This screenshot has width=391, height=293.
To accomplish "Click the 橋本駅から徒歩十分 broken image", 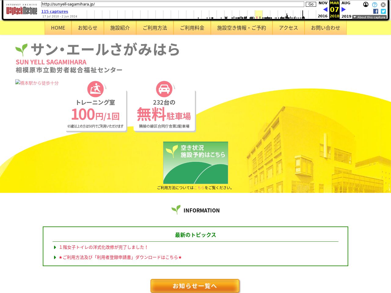I will tap(37, 83).
